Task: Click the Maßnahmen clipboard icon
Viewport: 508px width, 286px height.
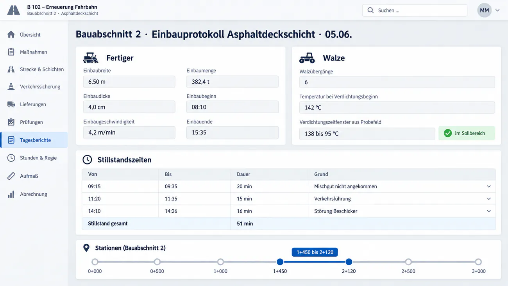Action: [11, 52]
